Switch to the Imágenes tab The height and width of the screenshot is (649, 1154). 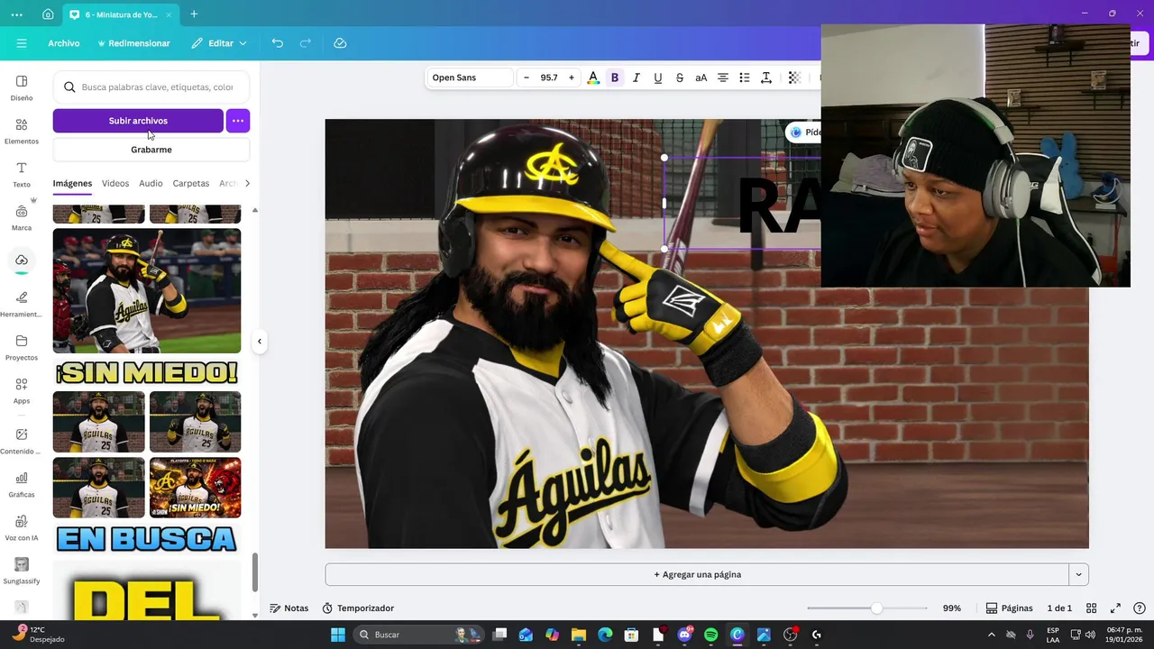click(72, 183)
